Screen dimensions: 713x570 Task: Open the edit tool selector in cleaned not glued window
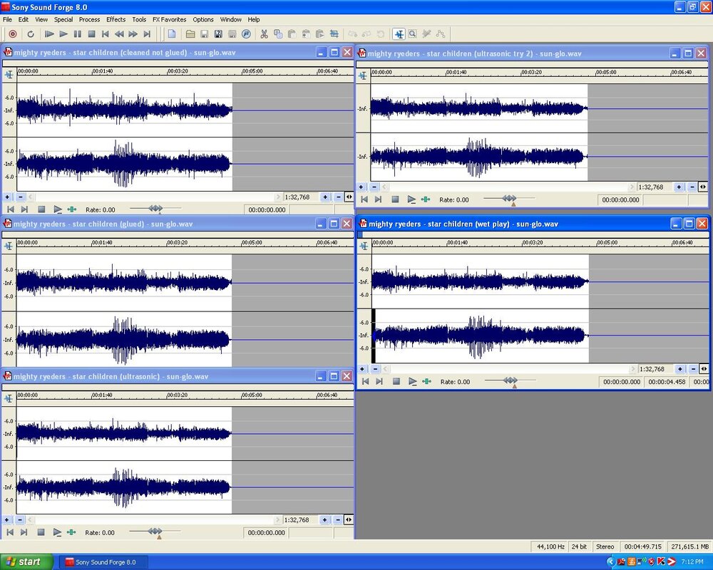(x=9, y=75)
